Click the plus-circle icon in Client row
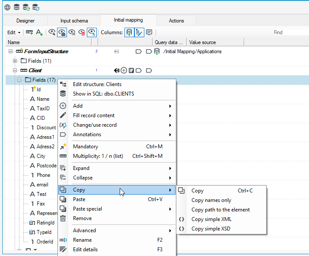 coord(124,70)
